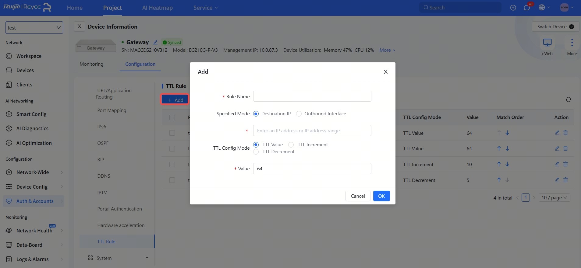Click the Rule Name input field
The image size is (581, 268).
tap(312, 96)
